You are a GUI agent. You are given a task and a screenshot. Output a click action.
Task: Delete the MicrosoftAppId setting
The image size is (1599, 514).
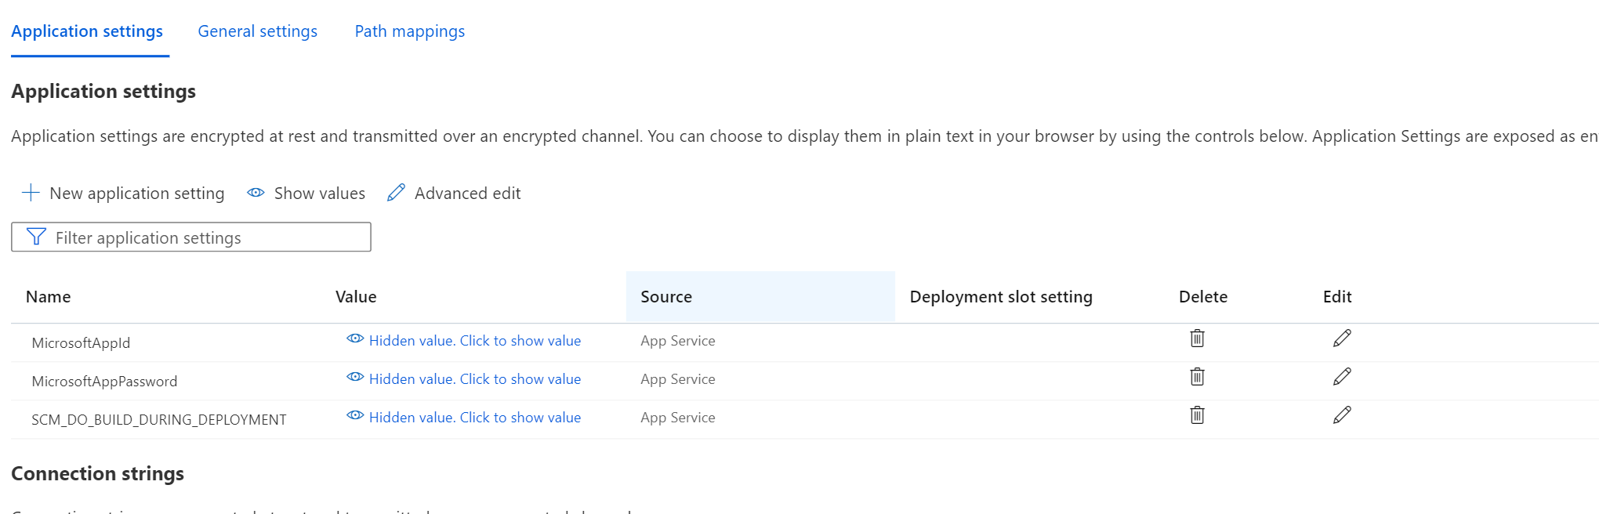point(1197,338)
